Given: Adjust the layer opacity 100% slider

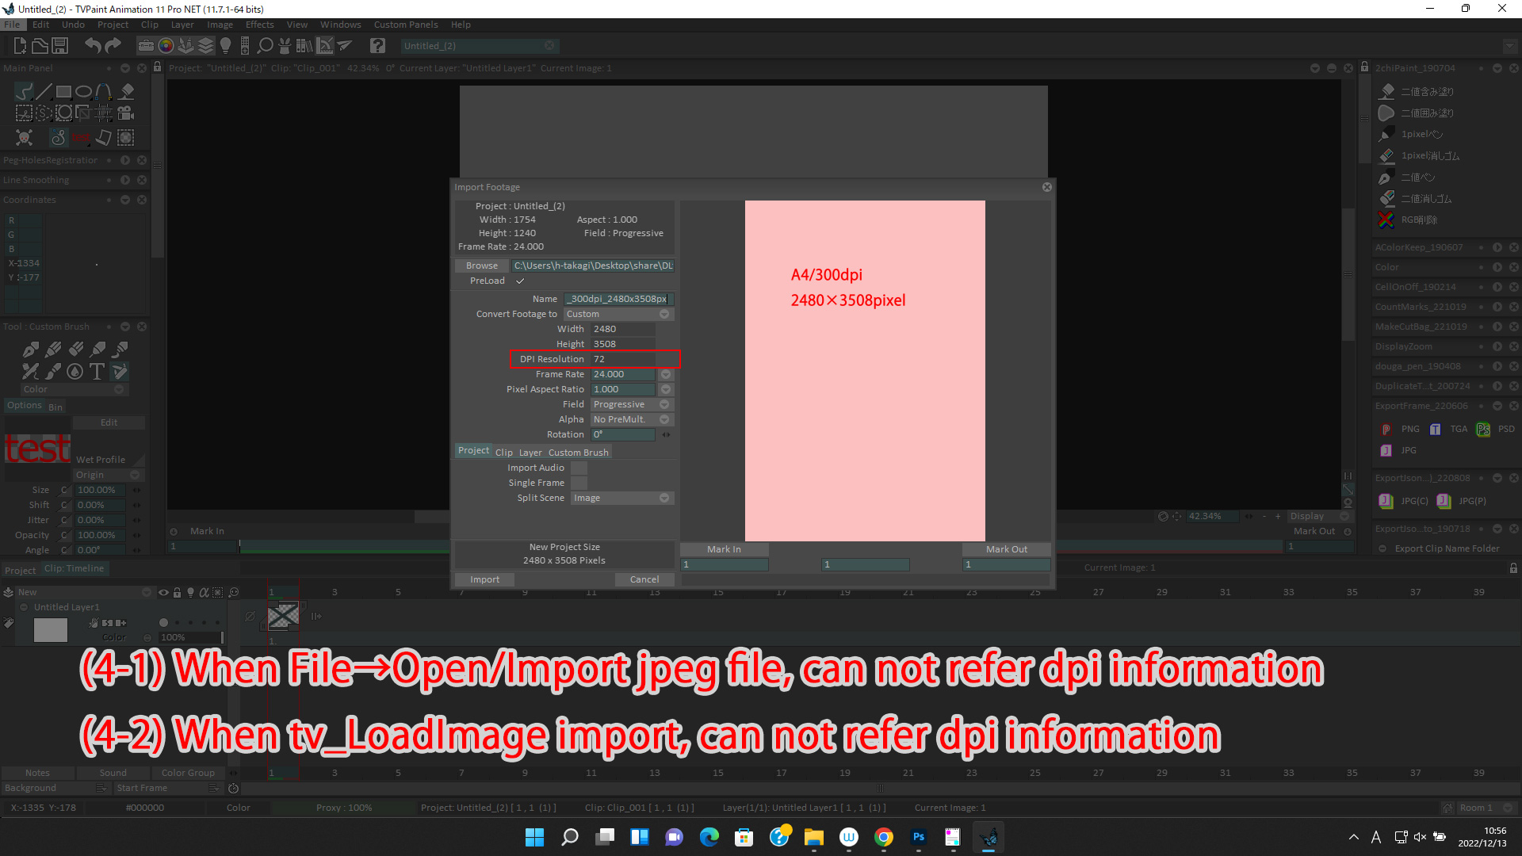Looking at the screenshot, I should [190, 637].
